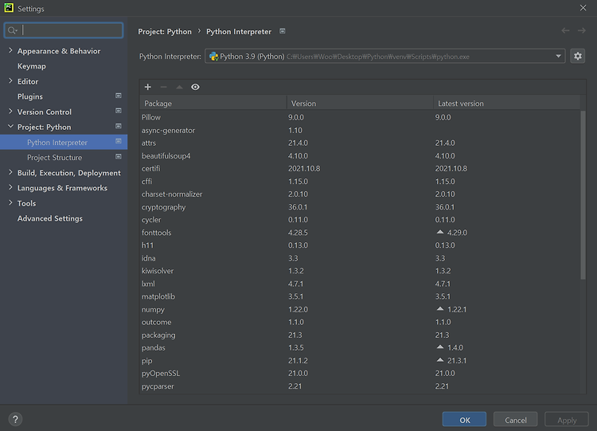The width and height of the screenshot is (597, 431).
Task: Click the forward navigation arrow
Action: [x=581, y=30]
